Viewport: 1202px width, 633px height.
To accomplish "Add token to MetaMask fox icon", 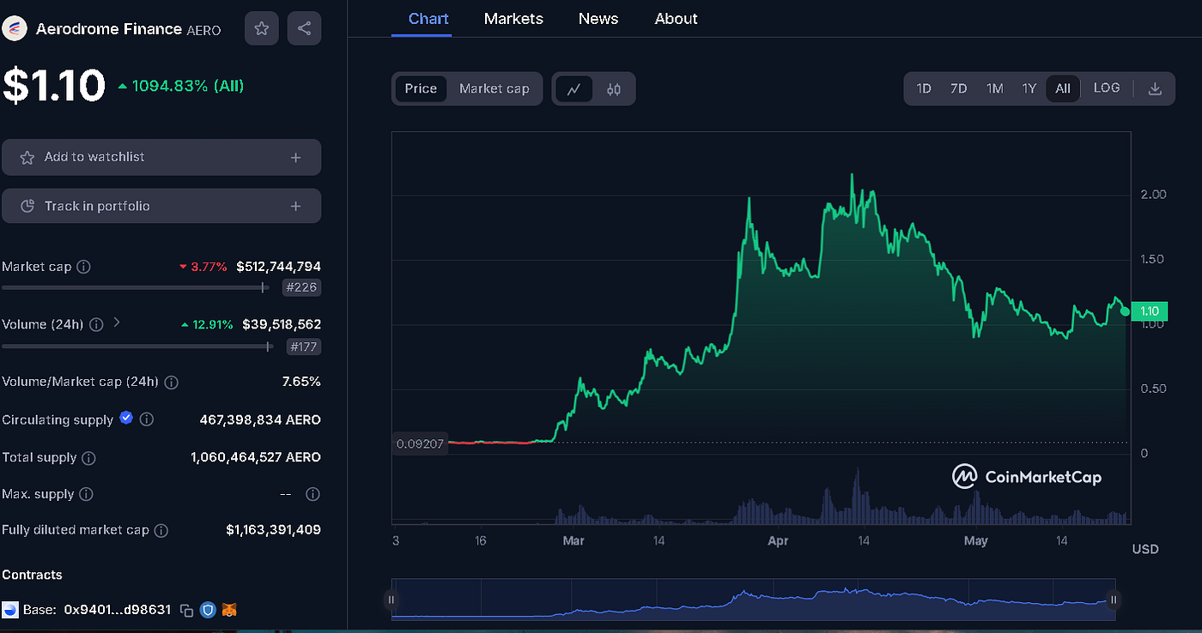I will point(229,610).
